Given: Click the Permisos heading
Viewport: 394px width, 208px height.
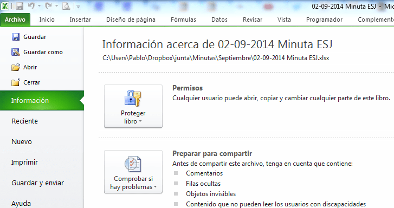Looking at the screenshot, I should coord(188,88).
